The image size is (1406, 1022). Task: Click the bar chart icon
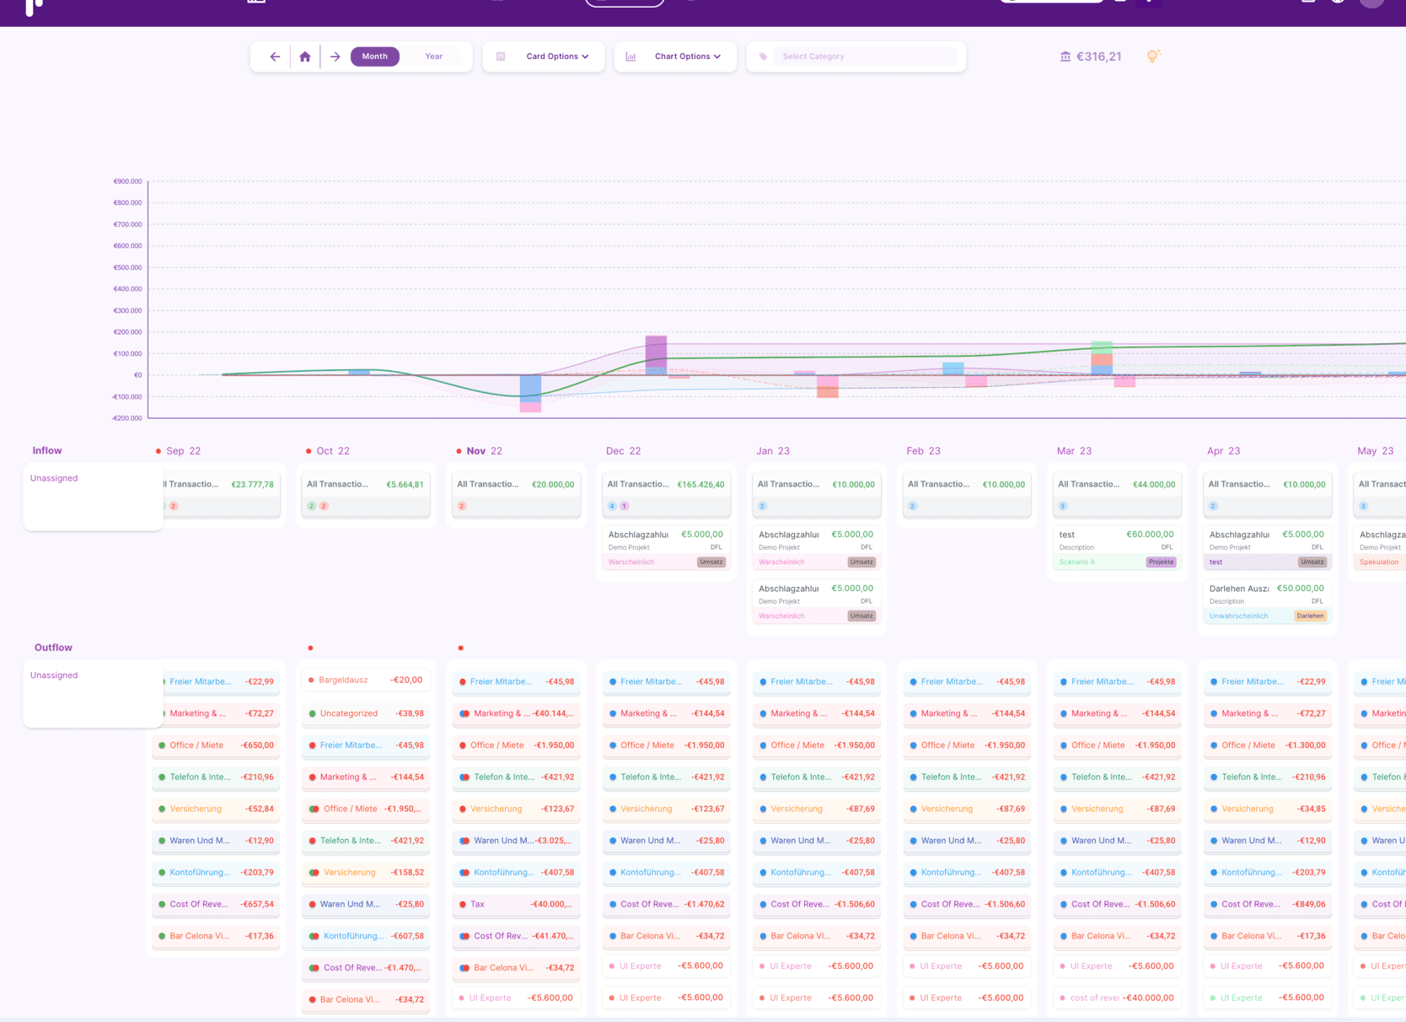[631, 56]
